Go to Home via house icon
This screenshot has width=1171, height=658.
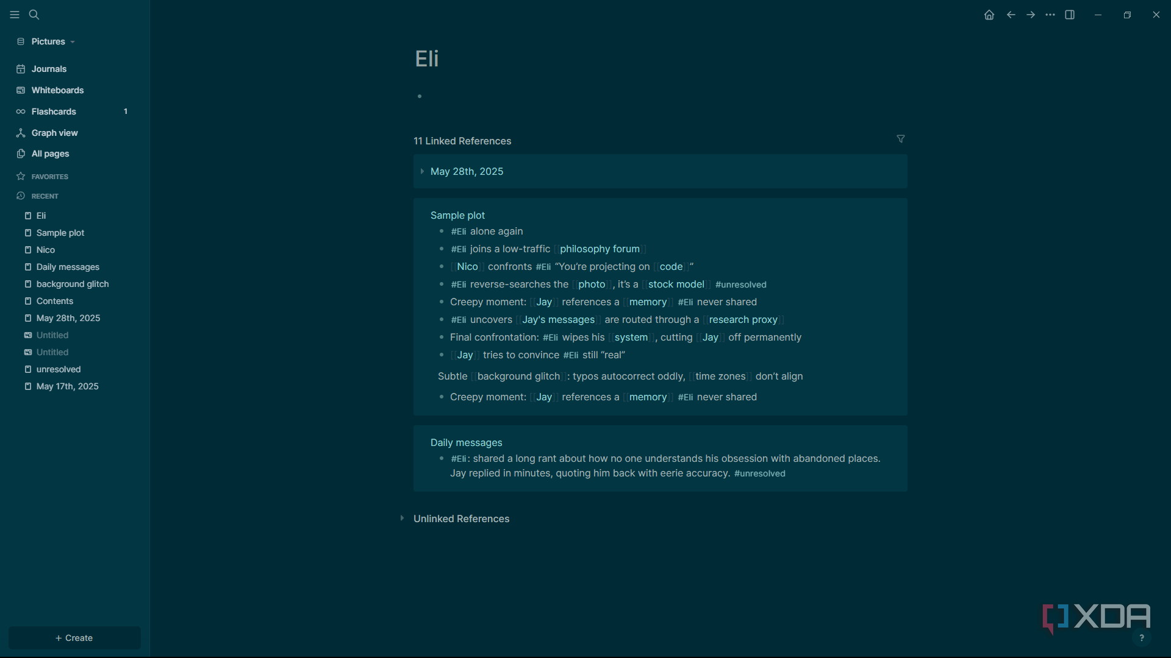pos(989,15)
